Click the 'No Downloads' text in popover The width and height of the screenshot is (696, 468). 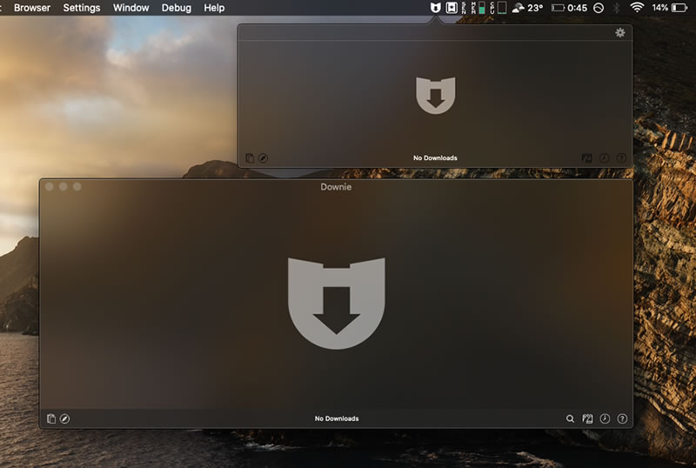click(x=435, y=157)
